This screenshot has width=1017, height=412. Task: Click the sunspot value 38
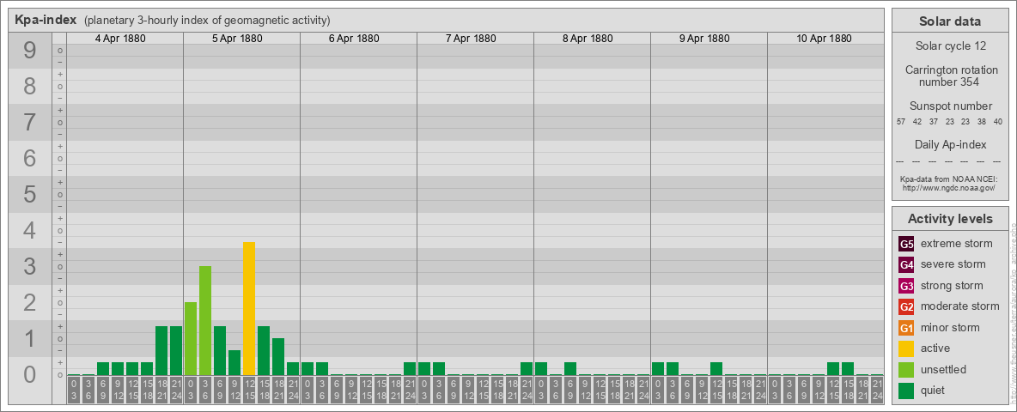[982, 122]
